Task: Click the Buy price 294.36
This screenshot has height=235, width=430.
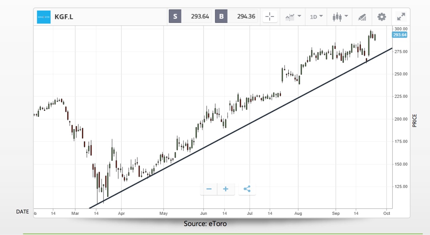Action: (x=246, y=16)
